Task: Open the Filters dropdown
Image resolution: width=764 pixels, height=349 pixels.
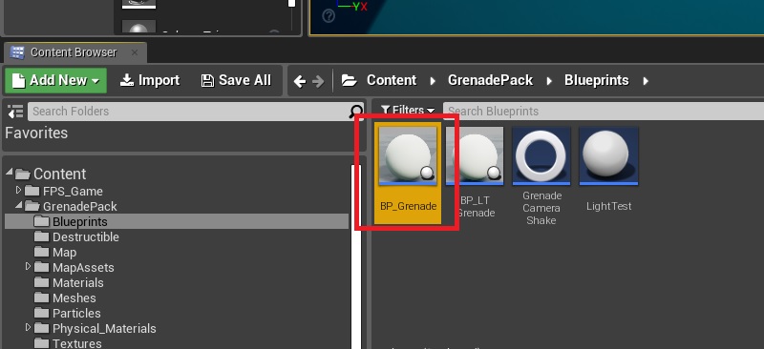Action: (408, 111)
